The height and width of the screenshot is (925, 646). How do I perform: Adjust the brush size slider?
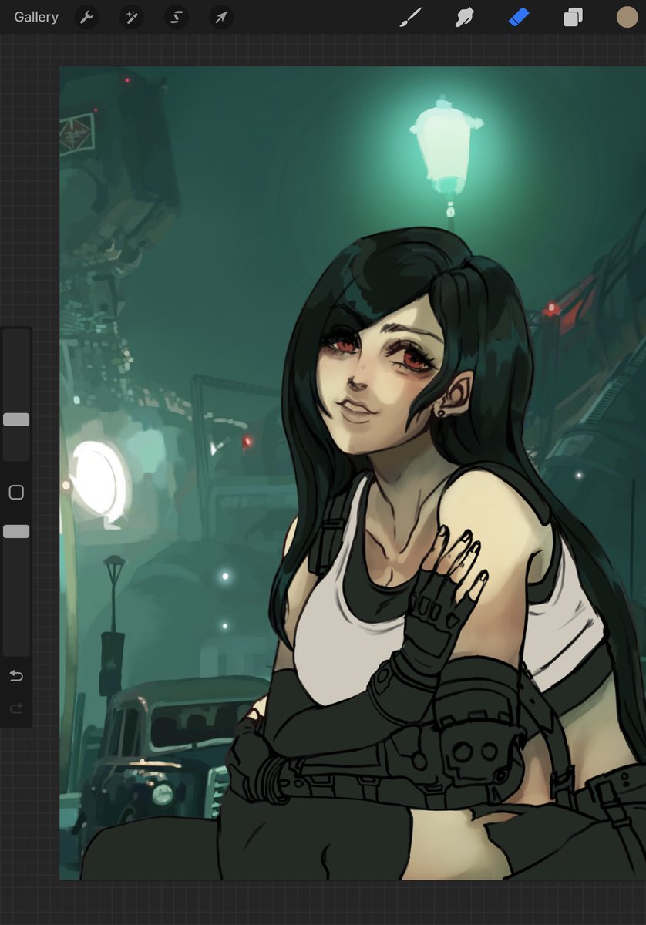(16, 419)
